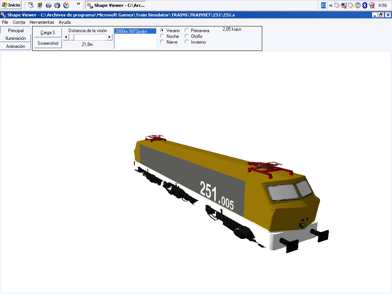Click the Screenshot button
Viewport: 392px width, 294px height.
click(48, 43)
